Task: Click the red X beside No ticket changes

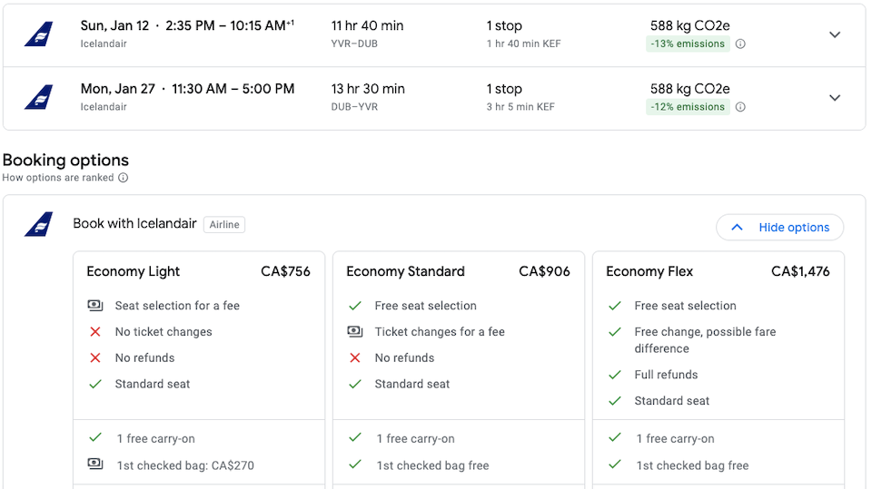Action: tap(95, 332)
